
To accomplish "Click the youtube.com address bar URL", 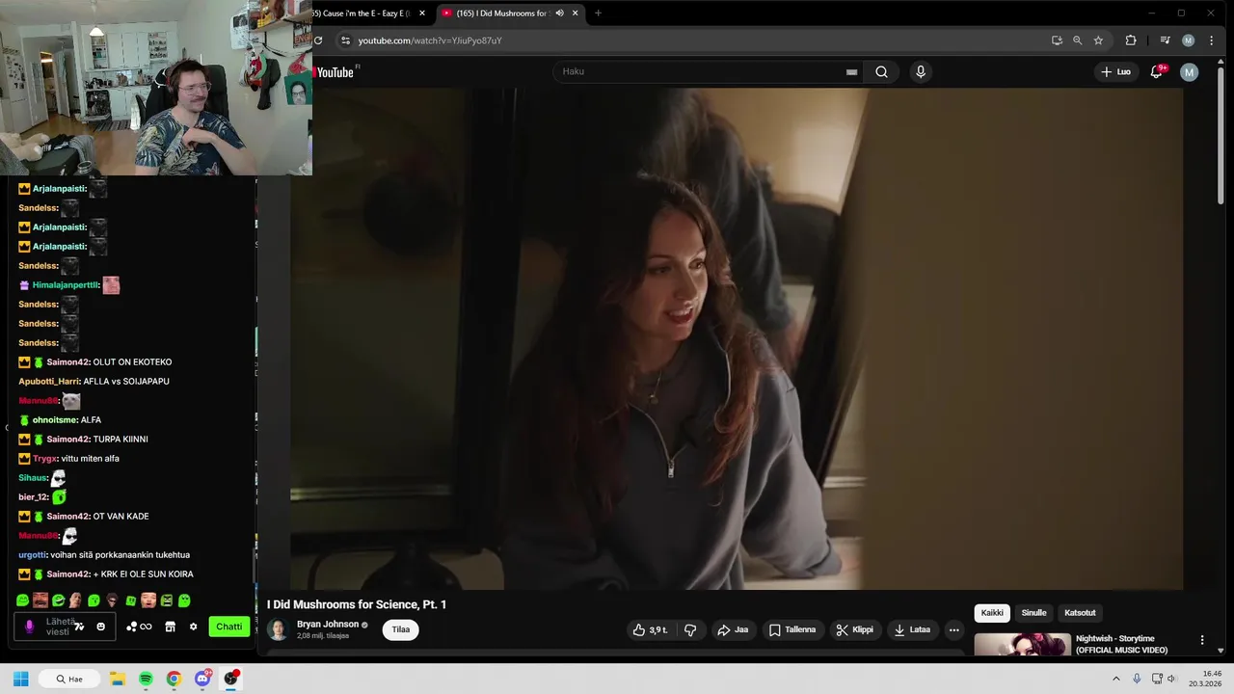I will tap(430, 40).
